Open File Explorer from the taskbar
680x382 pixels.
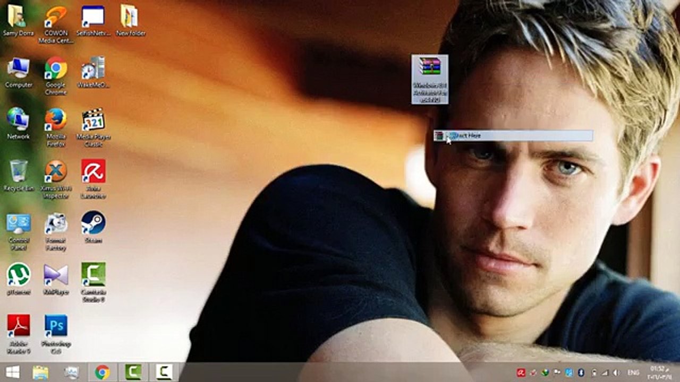40,372
